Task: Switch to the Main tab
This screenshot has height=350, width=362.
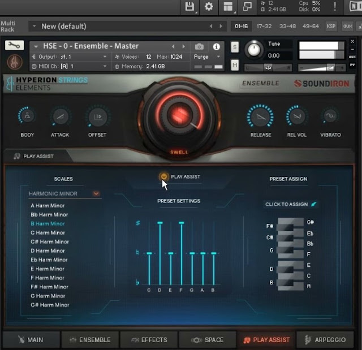Action: (x=31, y=340)
